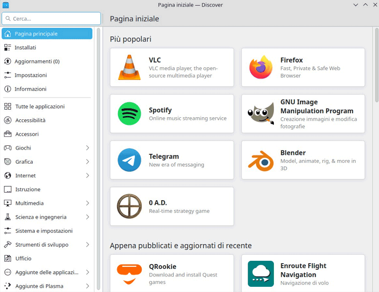
Task: Click the green Spotify logo
Action: coord(129,114)
